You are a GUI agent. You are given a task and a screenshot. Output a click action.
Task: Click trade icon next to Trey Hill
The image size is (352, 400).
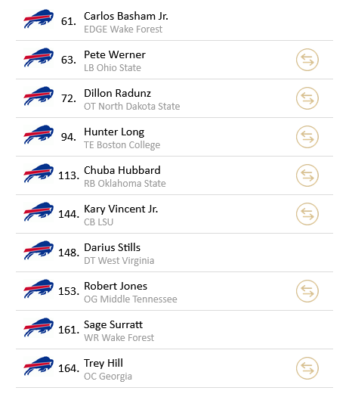pos(307,368)
